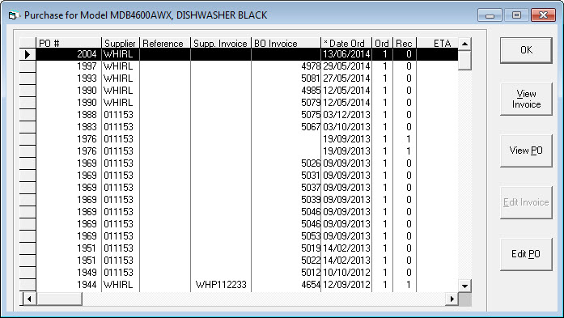Select PO number 1983 cell
The width and height of the screenshot is (564, 318).
point(69,127)
